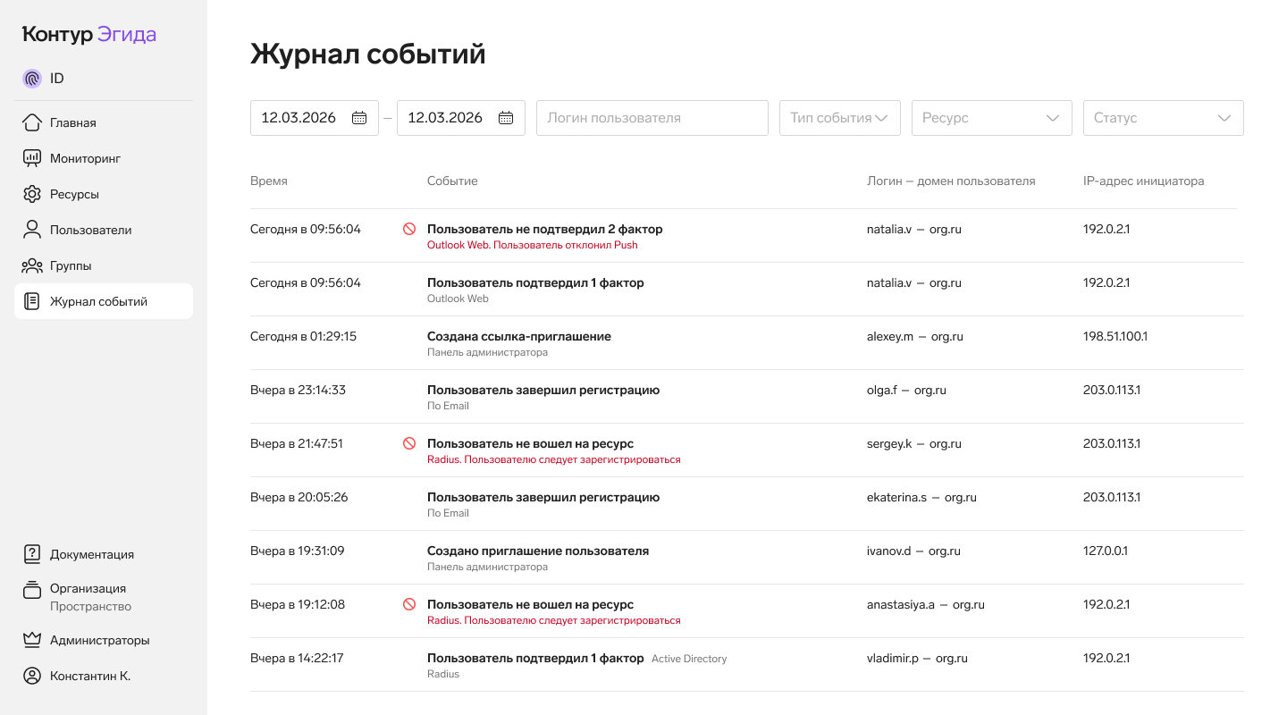Click the Контур Эгида logo

[x=89, y=35]
